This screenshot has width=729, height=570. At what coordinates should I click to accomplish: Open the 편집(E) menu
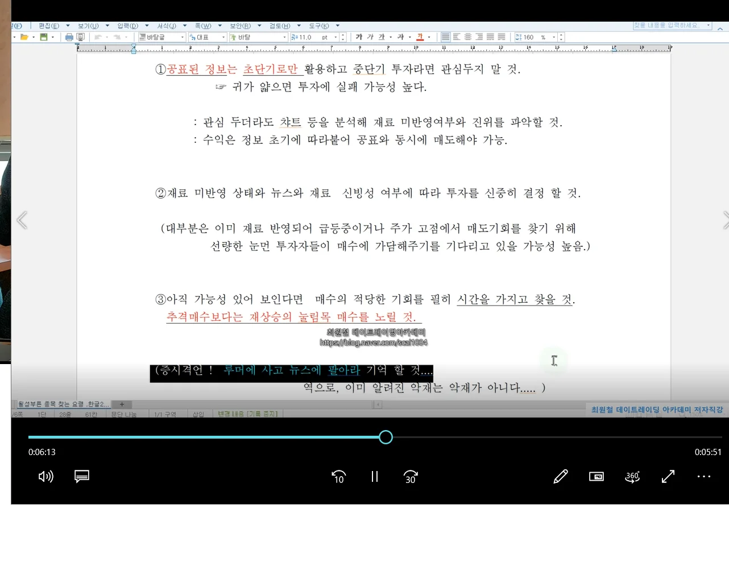[x=49, y=26]
